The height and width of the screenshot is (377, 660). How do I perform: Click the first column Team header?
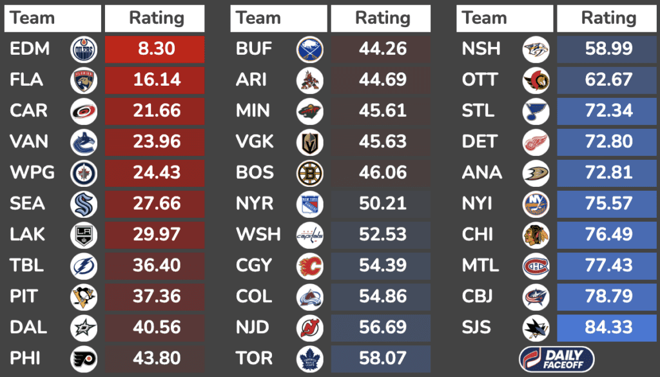(x=53, y=19)
